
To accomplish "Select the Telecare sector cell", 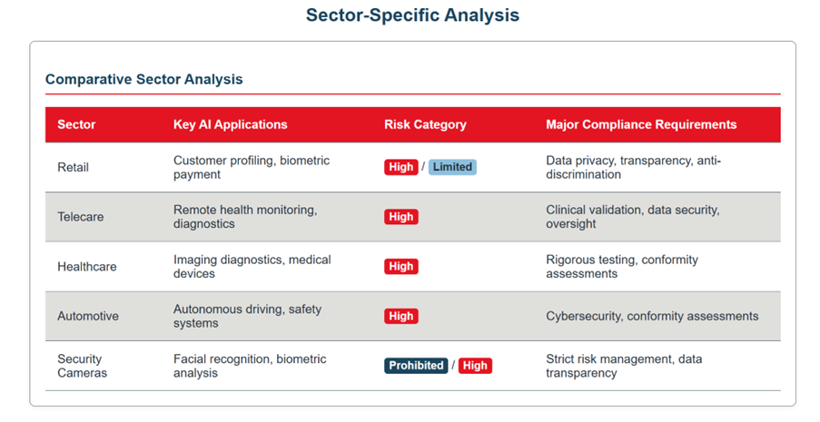I will pyautogui.click(x=81, y=217).
